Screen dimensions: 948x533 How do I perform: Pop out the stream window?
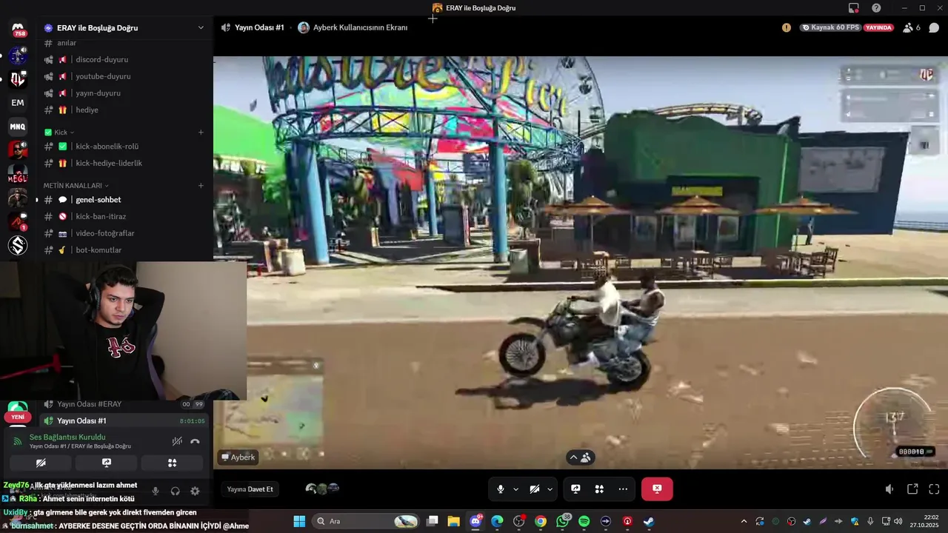(912, 489)
